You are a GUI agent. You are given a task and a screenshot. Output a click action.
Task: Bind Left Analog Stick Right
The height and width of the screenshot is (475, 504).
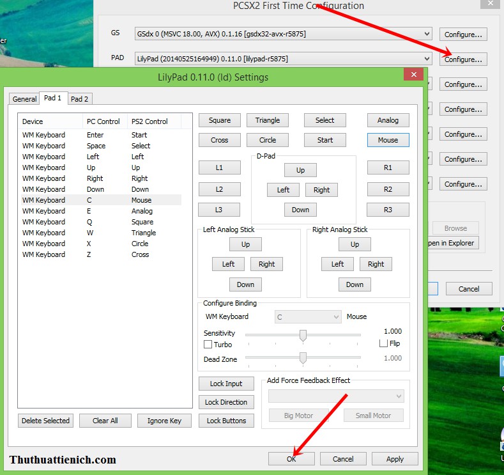click(266, 264)
